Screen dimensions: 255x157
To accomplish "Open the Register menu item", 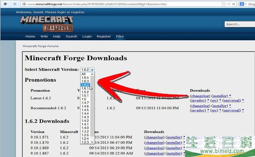I will pos(104,36).
